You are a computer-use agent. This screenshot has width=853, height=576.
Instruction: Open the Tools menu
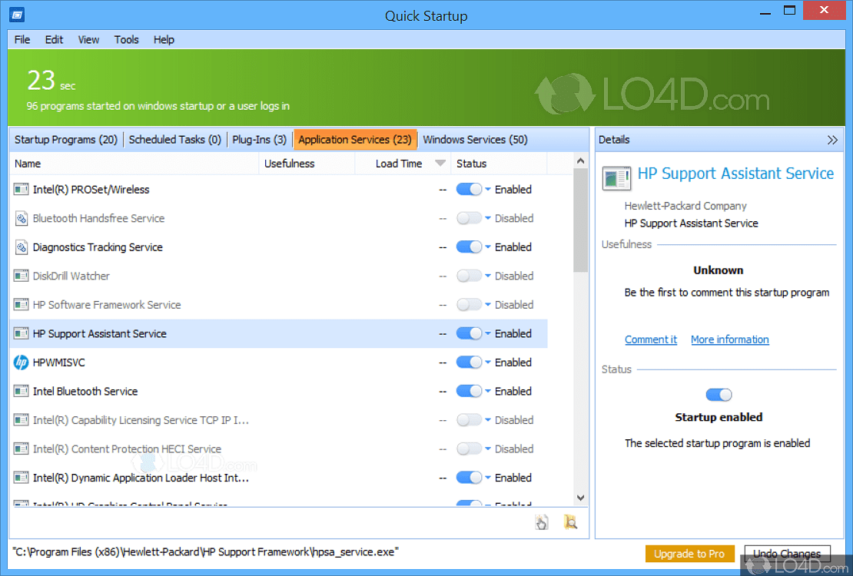126,40
